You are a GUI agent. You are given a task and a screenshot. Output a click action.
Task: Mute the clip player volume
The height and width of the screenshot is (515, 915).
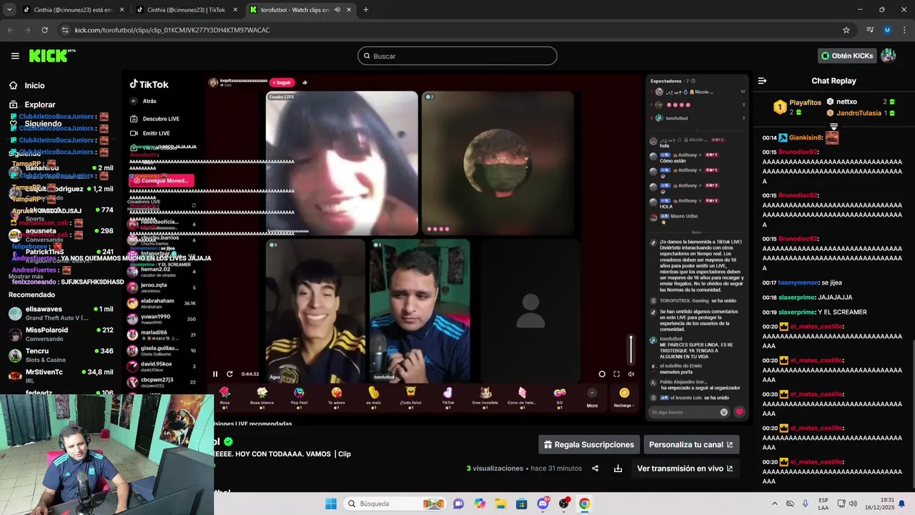630,374
